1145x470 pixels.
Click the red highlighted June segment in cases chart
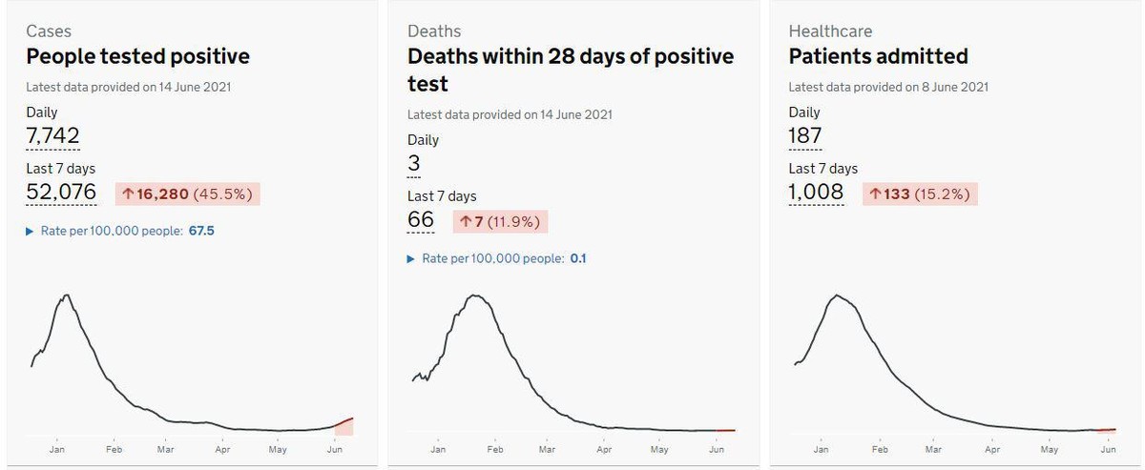point(344,425)
